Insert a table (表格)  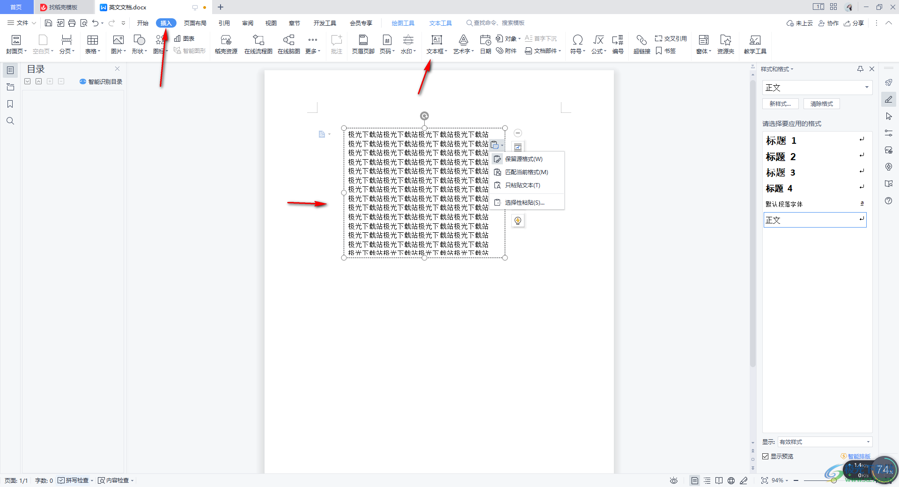(93, 44)
